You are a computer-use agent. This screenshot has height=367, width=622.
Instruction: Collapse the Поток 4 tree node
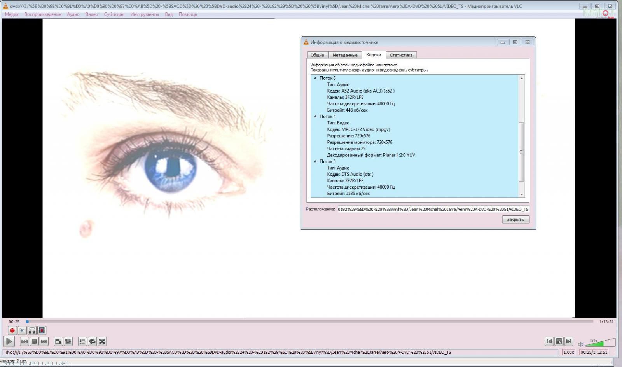pos(315,116)
